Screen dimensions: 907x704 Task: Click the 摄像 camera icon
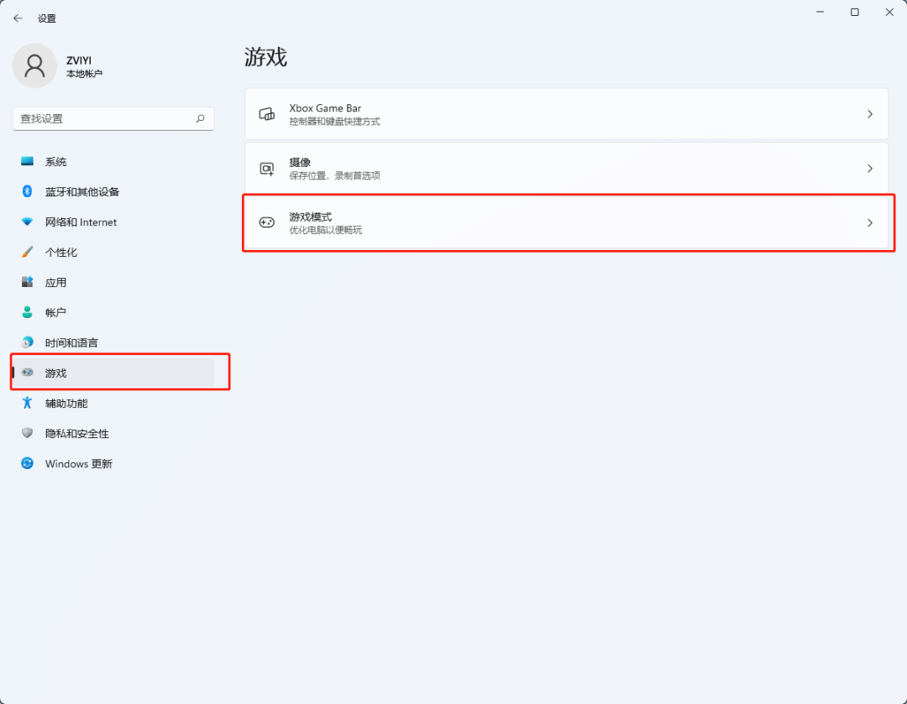pyautogui.click(x=267, y=168)
